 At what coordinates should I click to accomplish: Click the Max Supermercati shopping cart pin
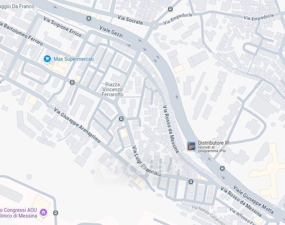[47, 59]
